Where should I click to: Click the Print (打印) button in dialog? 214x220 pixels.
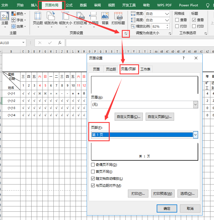(x=138, y=193)
